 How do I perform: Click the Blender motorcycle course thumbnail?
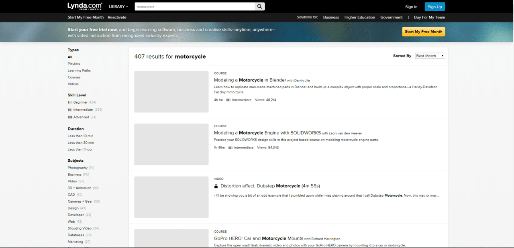[x=171, y=91]
